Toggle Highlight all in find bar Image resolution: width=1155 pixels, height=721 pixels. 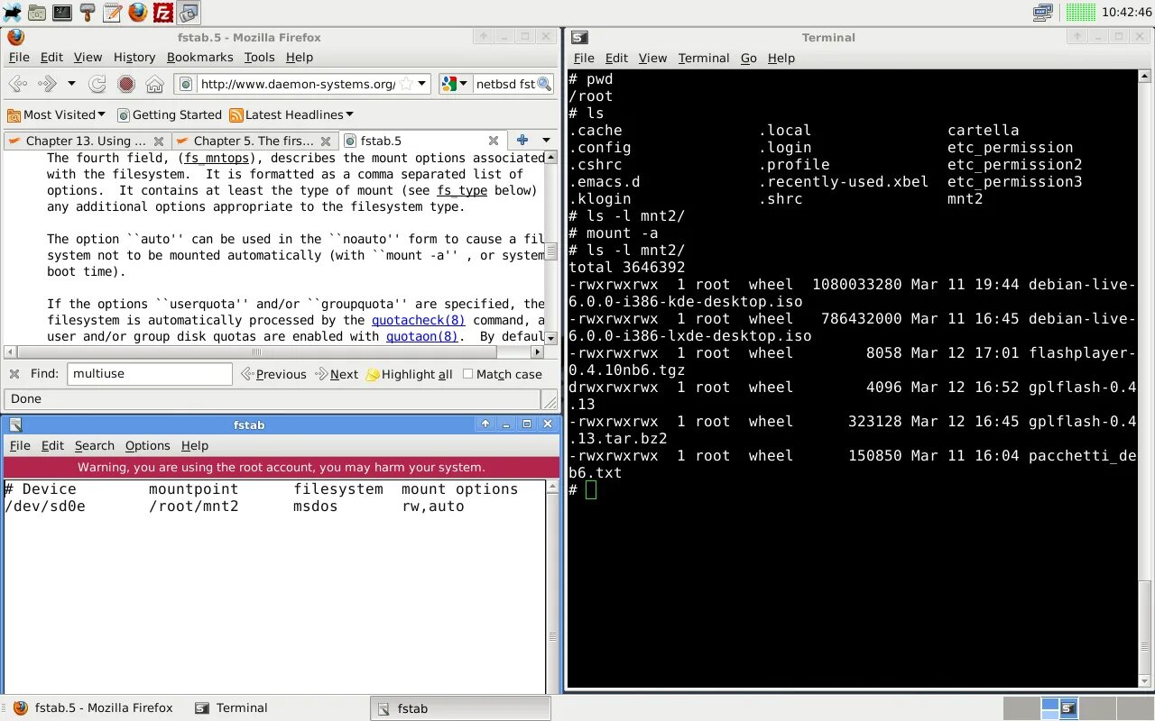(409, 374)
